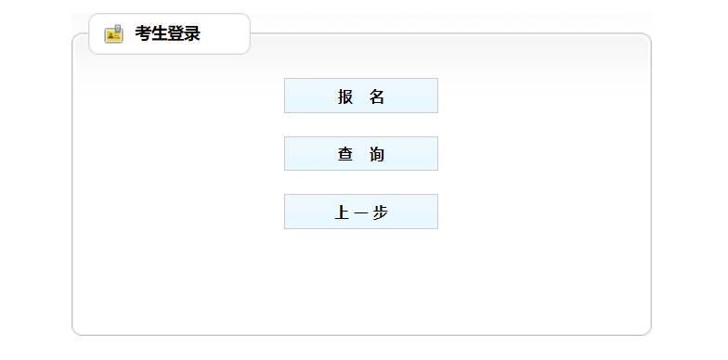Click the 考生登录 title text
The image size is (728, 360).
[167, 33]
